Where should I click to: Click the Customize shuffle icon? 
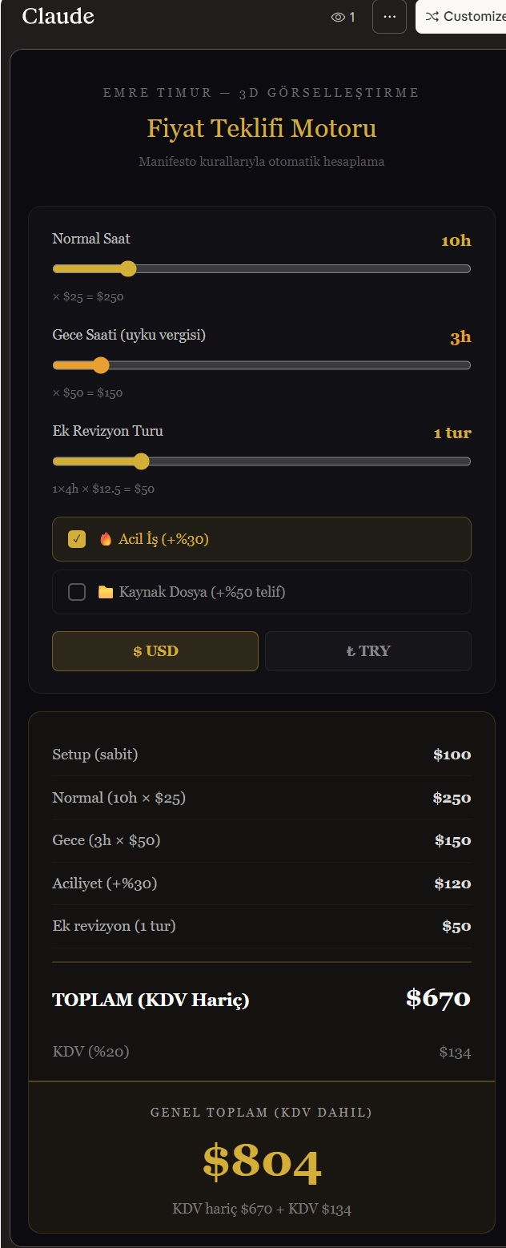point(432,17)
